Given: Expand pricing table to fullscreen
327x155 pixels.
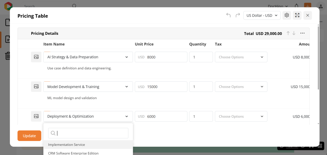Looking at the screenshot, I should tap(297, 15).
